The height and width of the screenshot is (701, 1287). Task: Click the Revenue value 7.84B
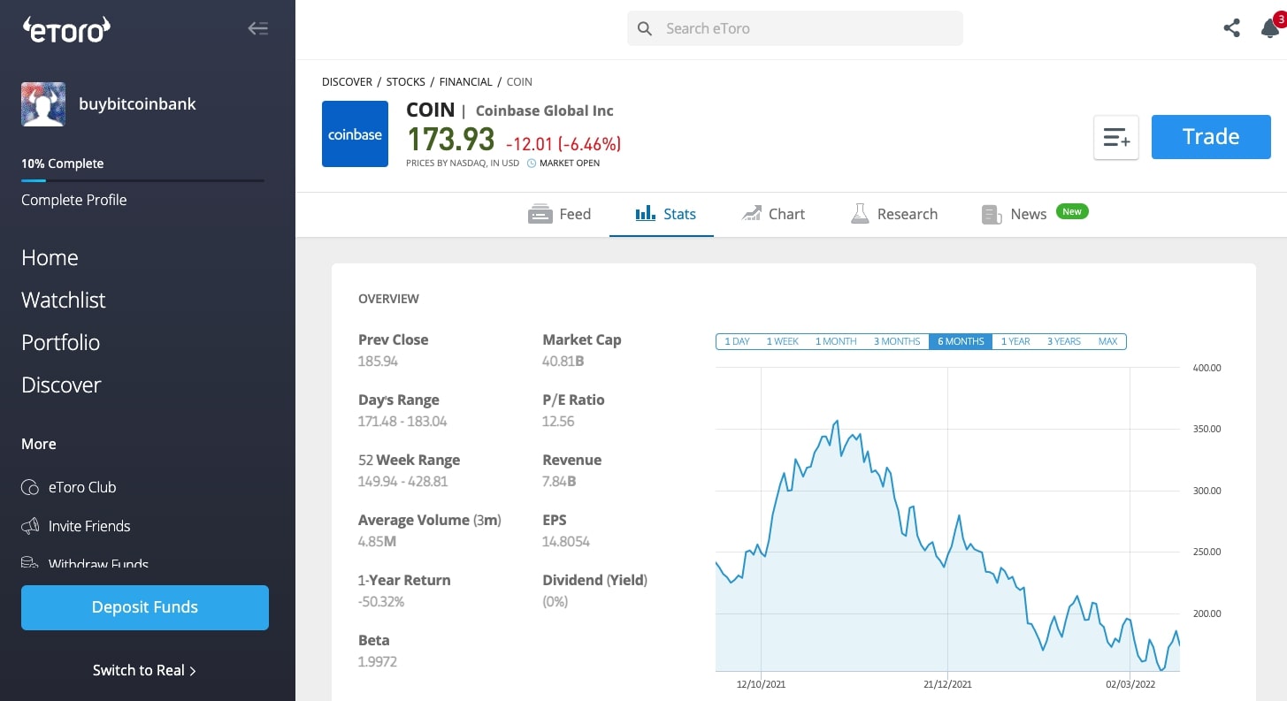(559, 482)
